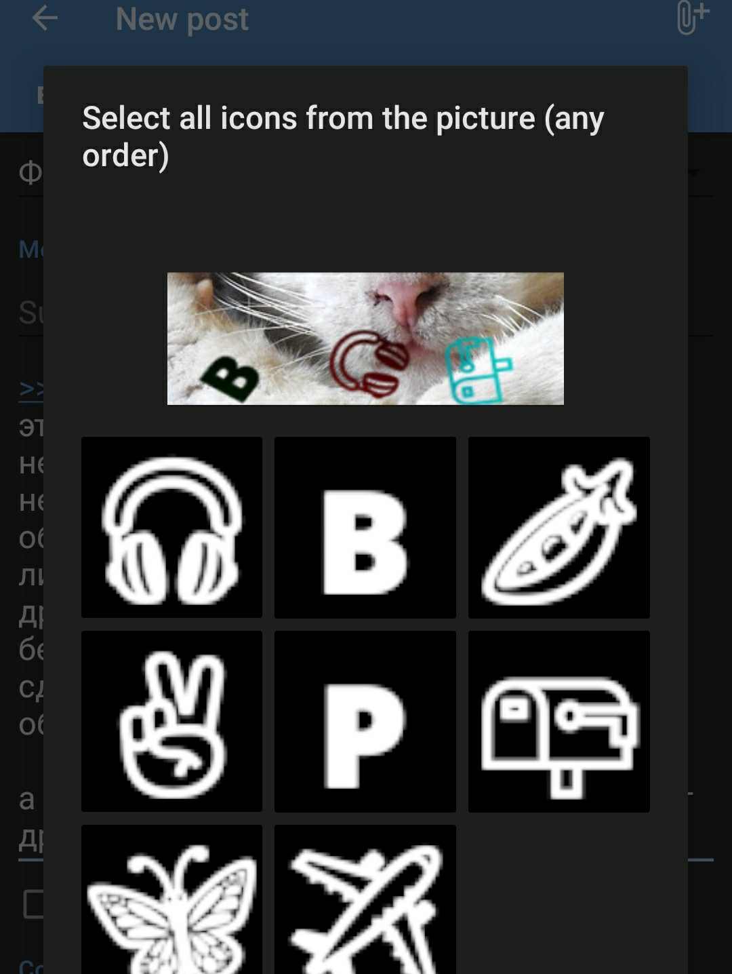Select the headphones icon tile

click(171, 527)
